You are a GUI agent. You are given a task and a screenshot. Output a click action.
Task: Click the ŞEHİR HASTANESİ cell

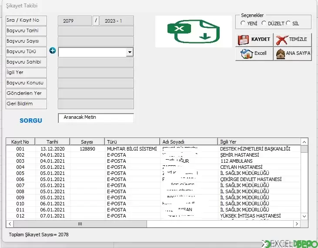240,155
